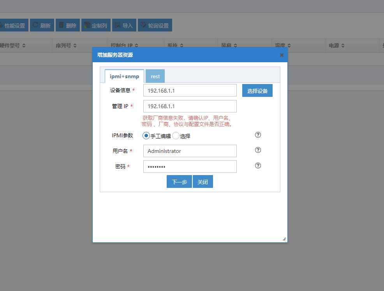Click the help icon beside 用户名 field
The height and width of the screenshot is (291, 384).
[258, 150]
